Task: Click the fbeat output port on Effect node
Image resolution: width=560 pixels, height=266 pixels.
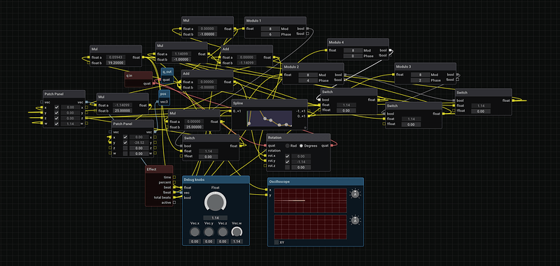Action: click(174, 192)
